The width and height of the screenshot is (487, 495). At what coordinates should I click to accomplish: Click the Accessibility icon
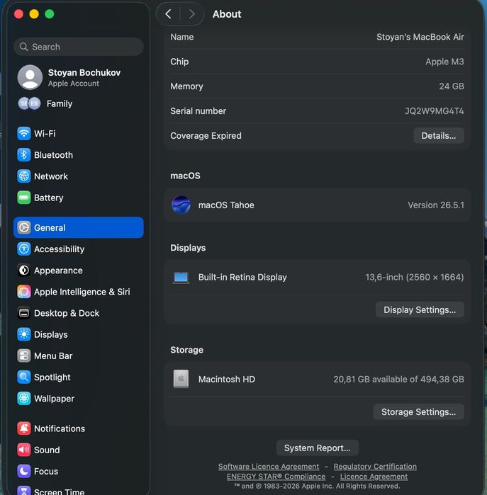click(x=23, y=249)
